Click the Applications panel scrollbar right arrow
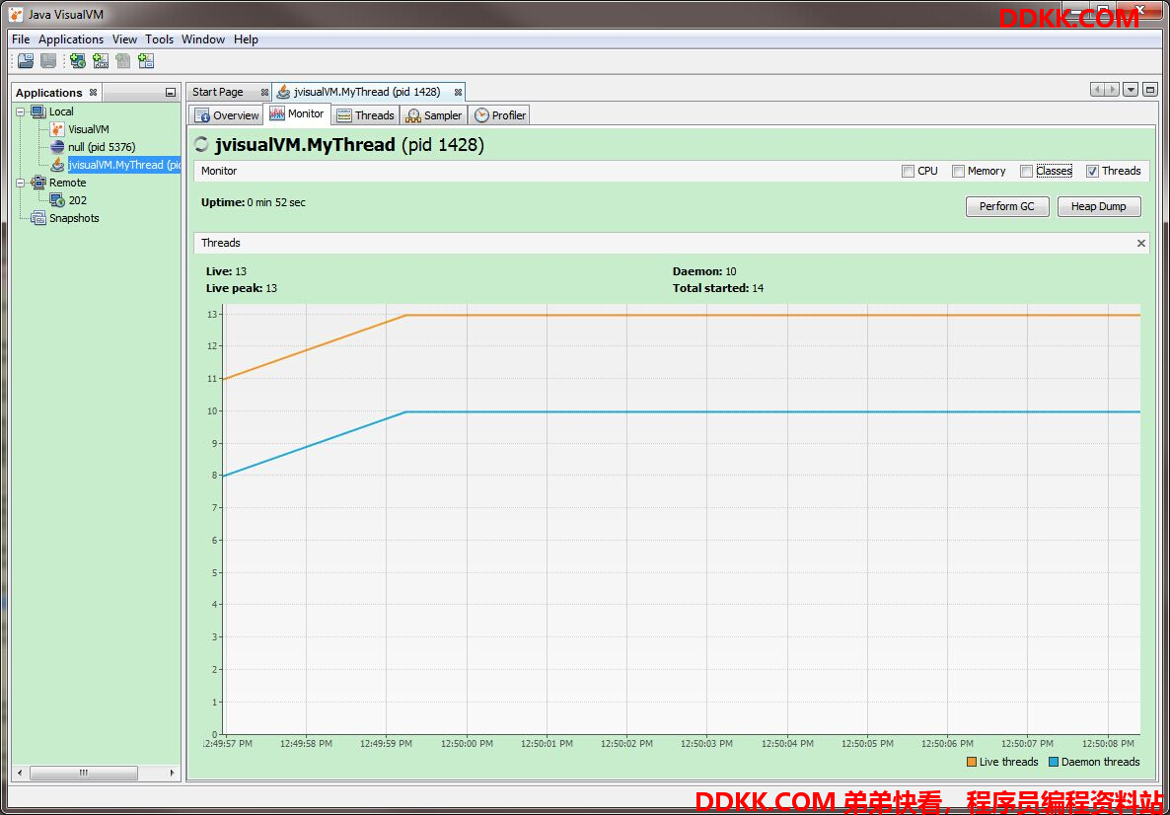This screenshot has height=815, width=1170. [173, 774]
